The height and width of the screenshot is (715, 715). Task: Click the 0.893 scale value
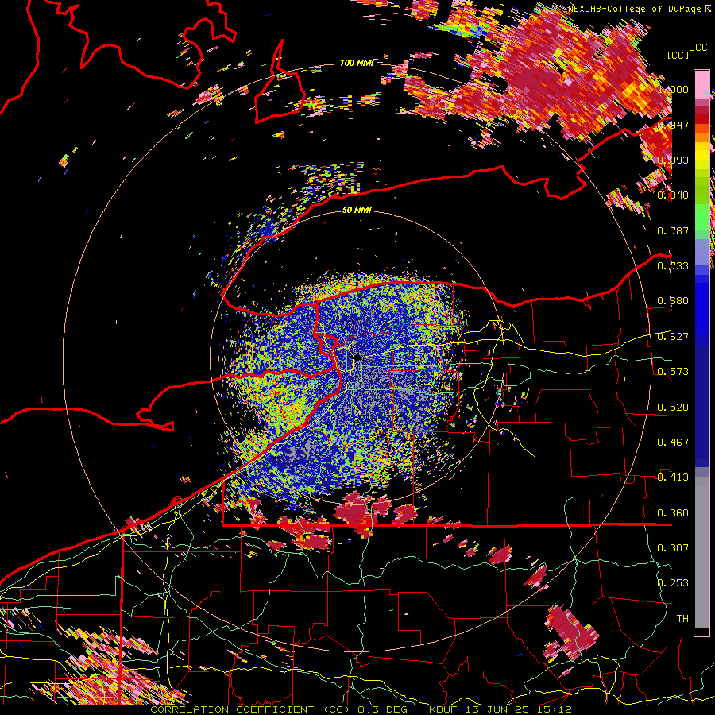673,160
